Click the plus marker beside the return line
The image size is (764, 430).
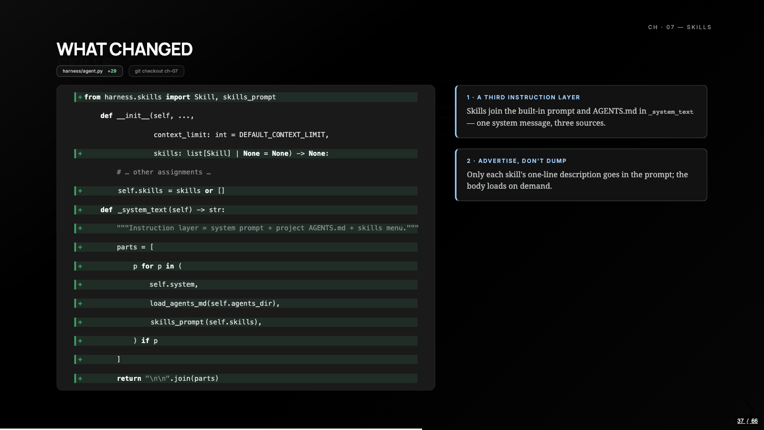tap(80, 378)
